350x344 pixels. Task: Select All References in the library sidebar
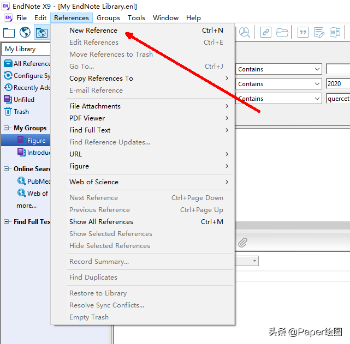tap(27, 63)
